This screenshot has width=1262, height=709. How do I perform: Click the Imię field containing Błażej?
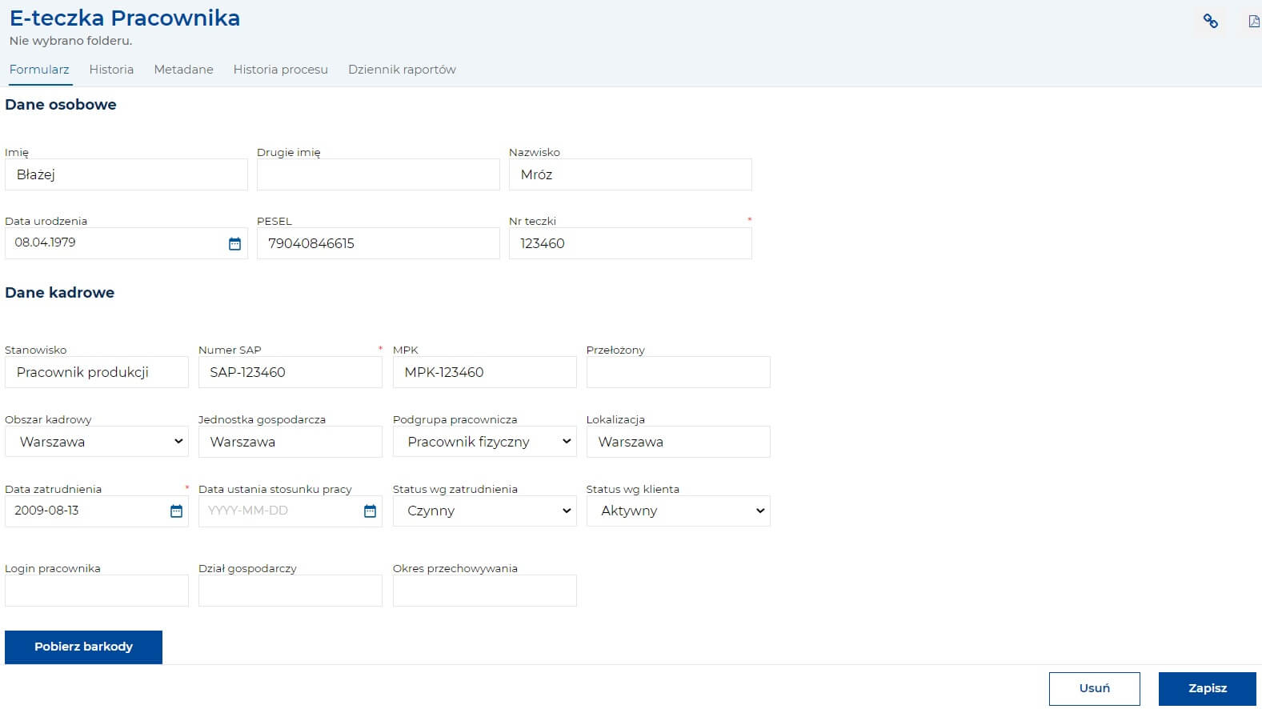(126, 174)
